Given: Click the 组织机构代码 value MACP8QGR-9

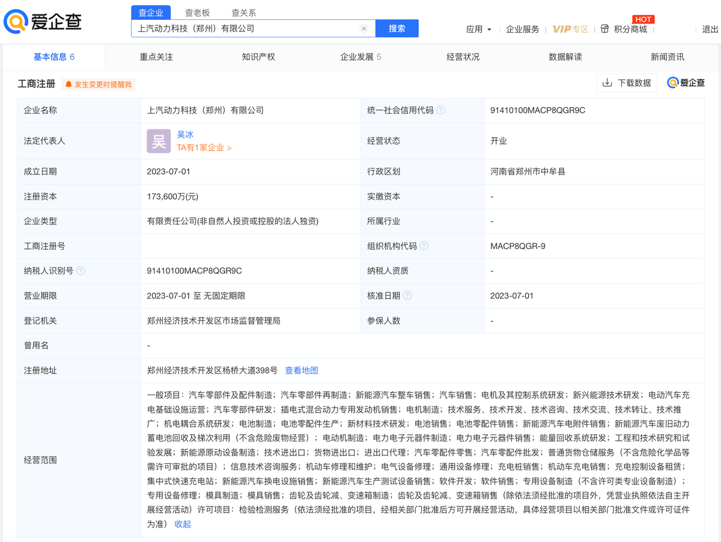Looking at the screenshot, I should (518, 246).
